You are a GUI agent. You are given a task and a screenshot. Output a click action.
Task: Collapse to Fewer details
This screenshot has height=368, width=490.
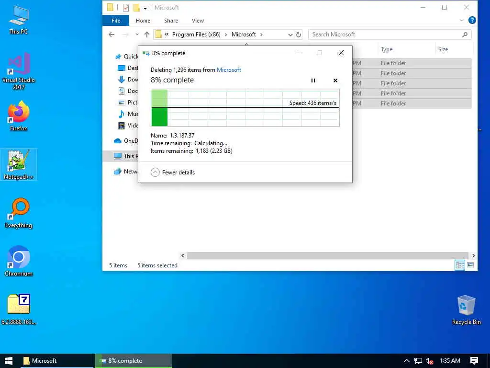click(172, 172)
